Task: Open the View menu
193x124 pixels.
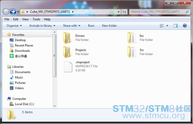Action: (25, 19)
